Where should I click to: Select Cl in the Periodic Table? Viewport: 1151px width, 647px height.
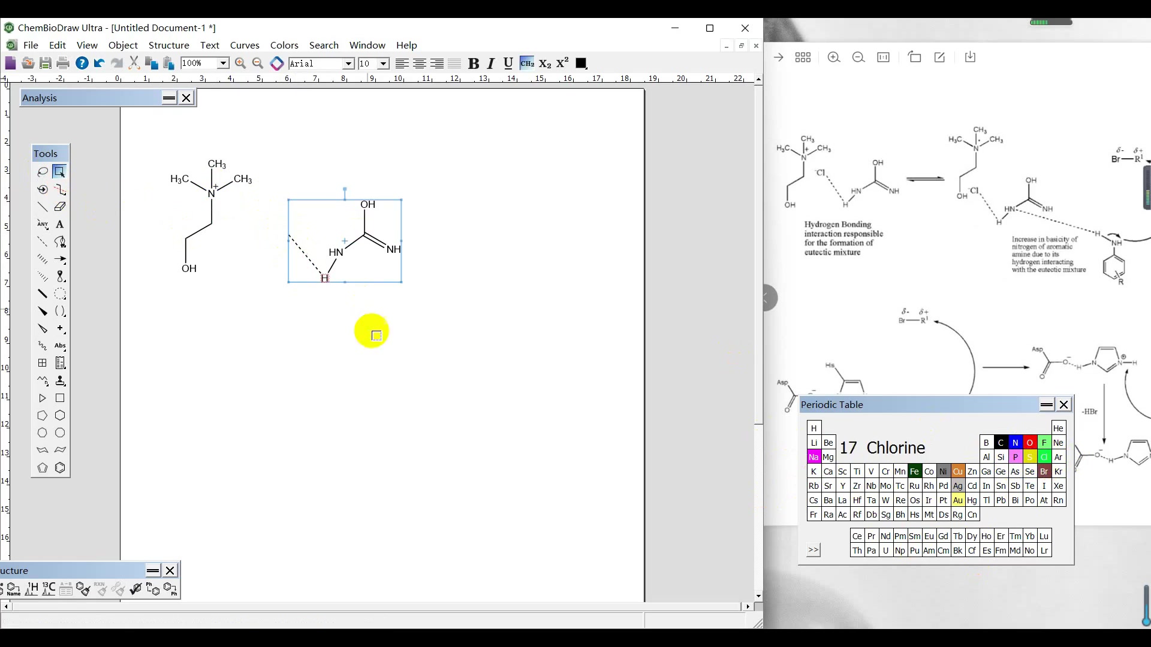tap(1044, 456)
